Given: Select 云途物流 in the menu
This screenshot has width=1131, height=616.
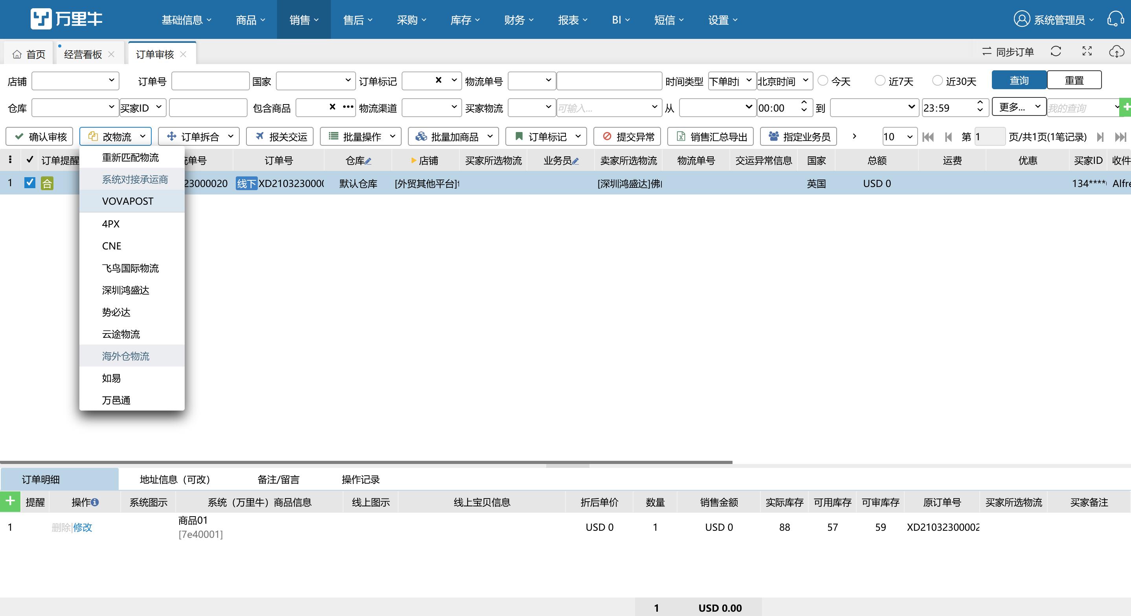Looking at the screenshot, I should point(132,334).
